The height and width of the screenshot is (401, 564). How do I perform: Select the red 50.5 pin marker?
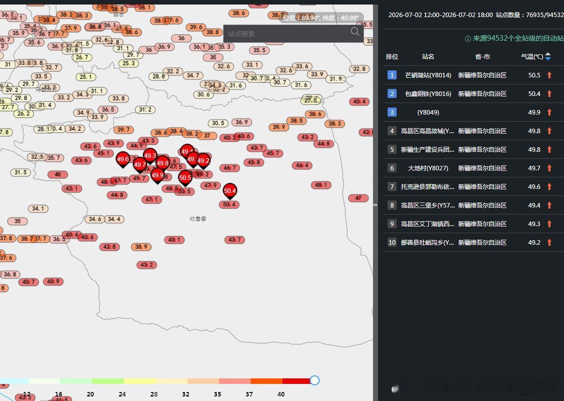point(185,178)
